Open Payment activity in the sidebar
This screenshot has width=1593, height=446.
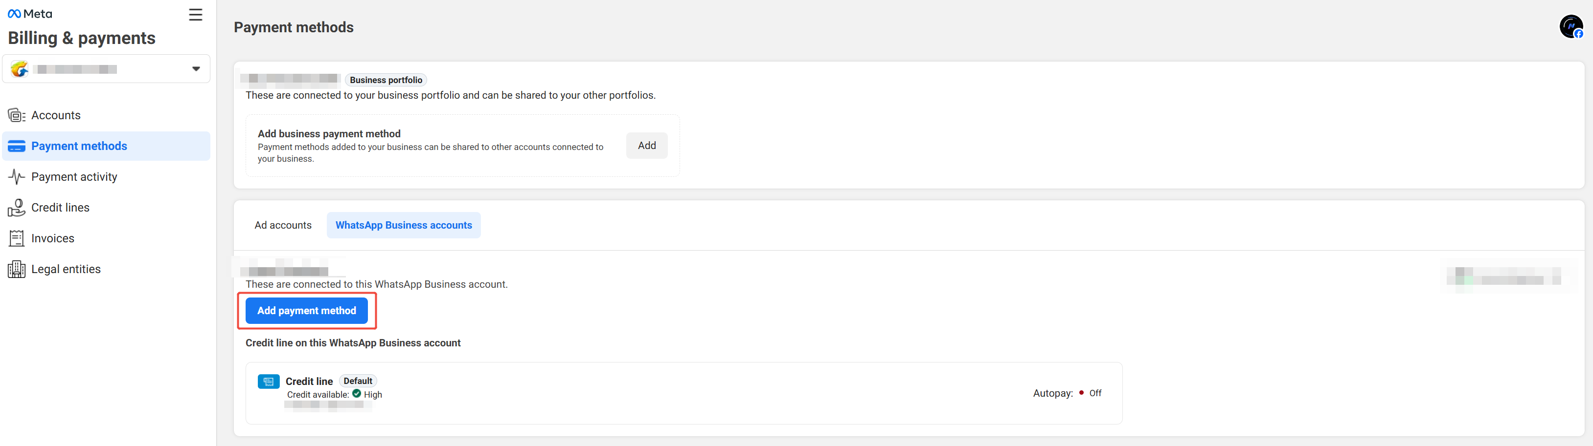pyautogui.click(x=74, y=177)
